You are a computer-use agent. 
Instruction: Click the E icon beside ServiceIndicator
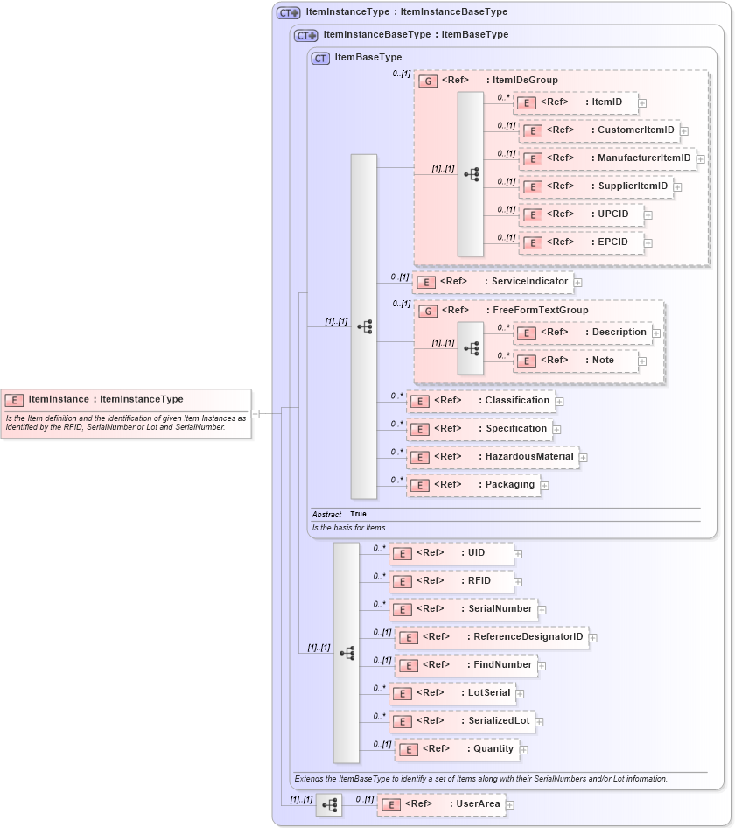coord(426,282)
